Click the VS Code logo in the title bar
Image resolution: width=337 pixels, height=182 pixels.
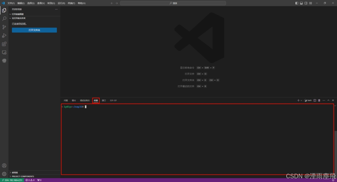(x=3, y=3)
